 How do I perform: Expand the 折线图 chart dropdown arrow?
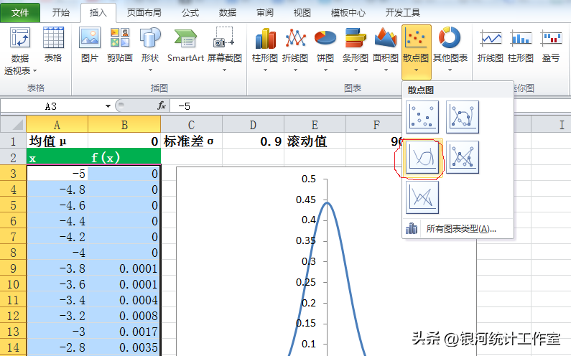(295, 70)
